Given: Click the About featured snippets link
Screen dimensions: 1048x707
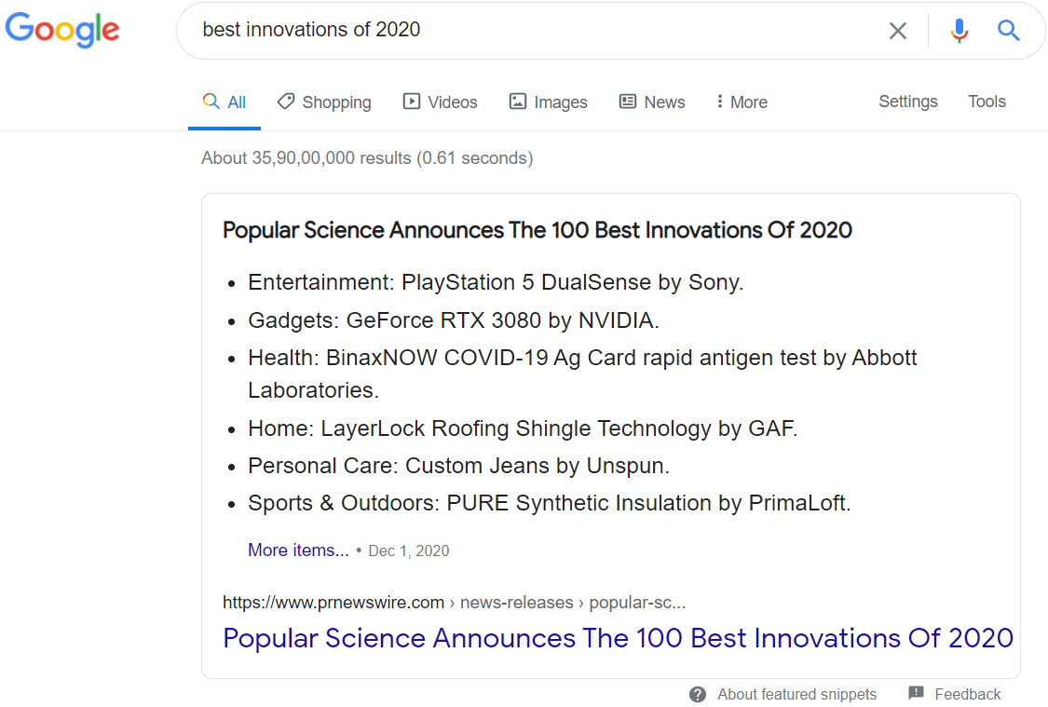Looking at the screenshot, I should tap(796, 694).
